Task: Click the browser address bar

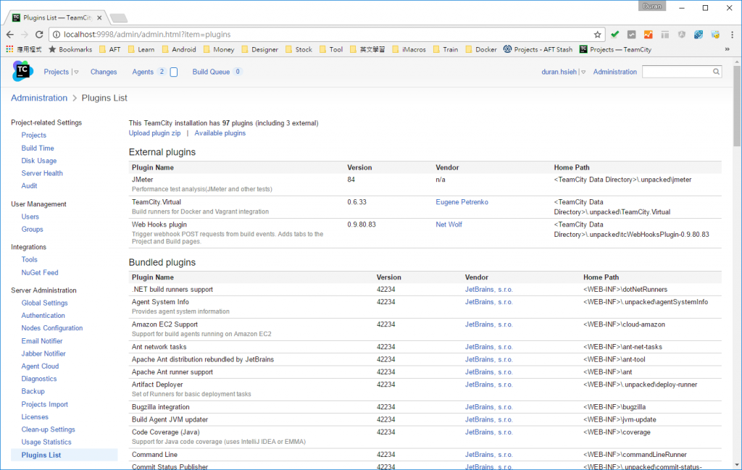Action: [x=327, y=35]
